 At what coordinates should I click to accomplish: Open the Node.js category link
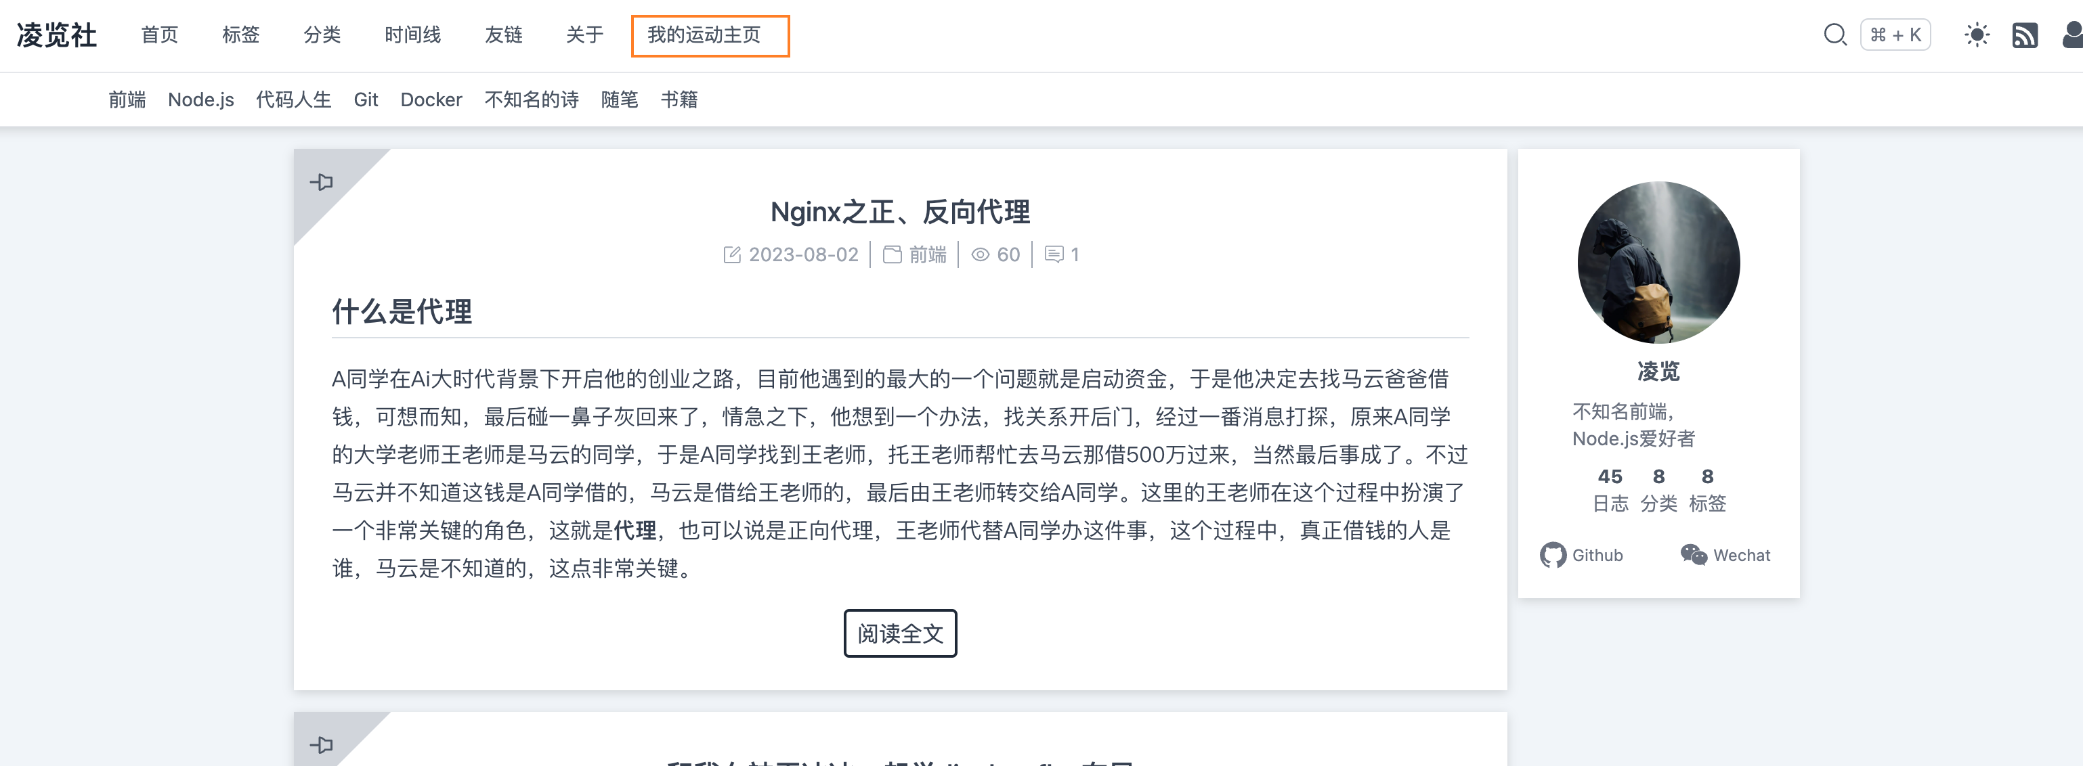(200, 99)
